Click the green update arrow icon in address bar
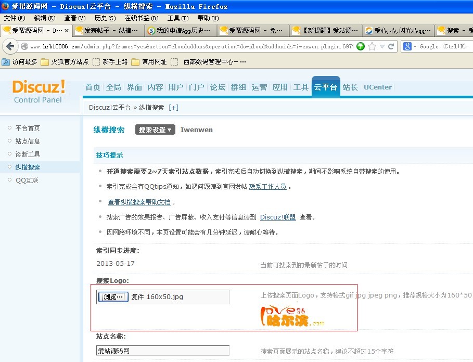Screen dimensions: 473x362 click(x=361, y=46)
